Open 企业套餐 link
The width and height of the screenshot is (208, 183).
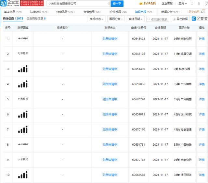pyautogui.click(x=167, y=4)
